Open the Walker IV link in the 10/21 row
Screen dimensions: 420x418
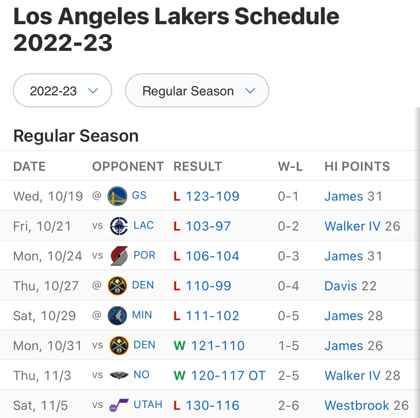pos(352,226)
